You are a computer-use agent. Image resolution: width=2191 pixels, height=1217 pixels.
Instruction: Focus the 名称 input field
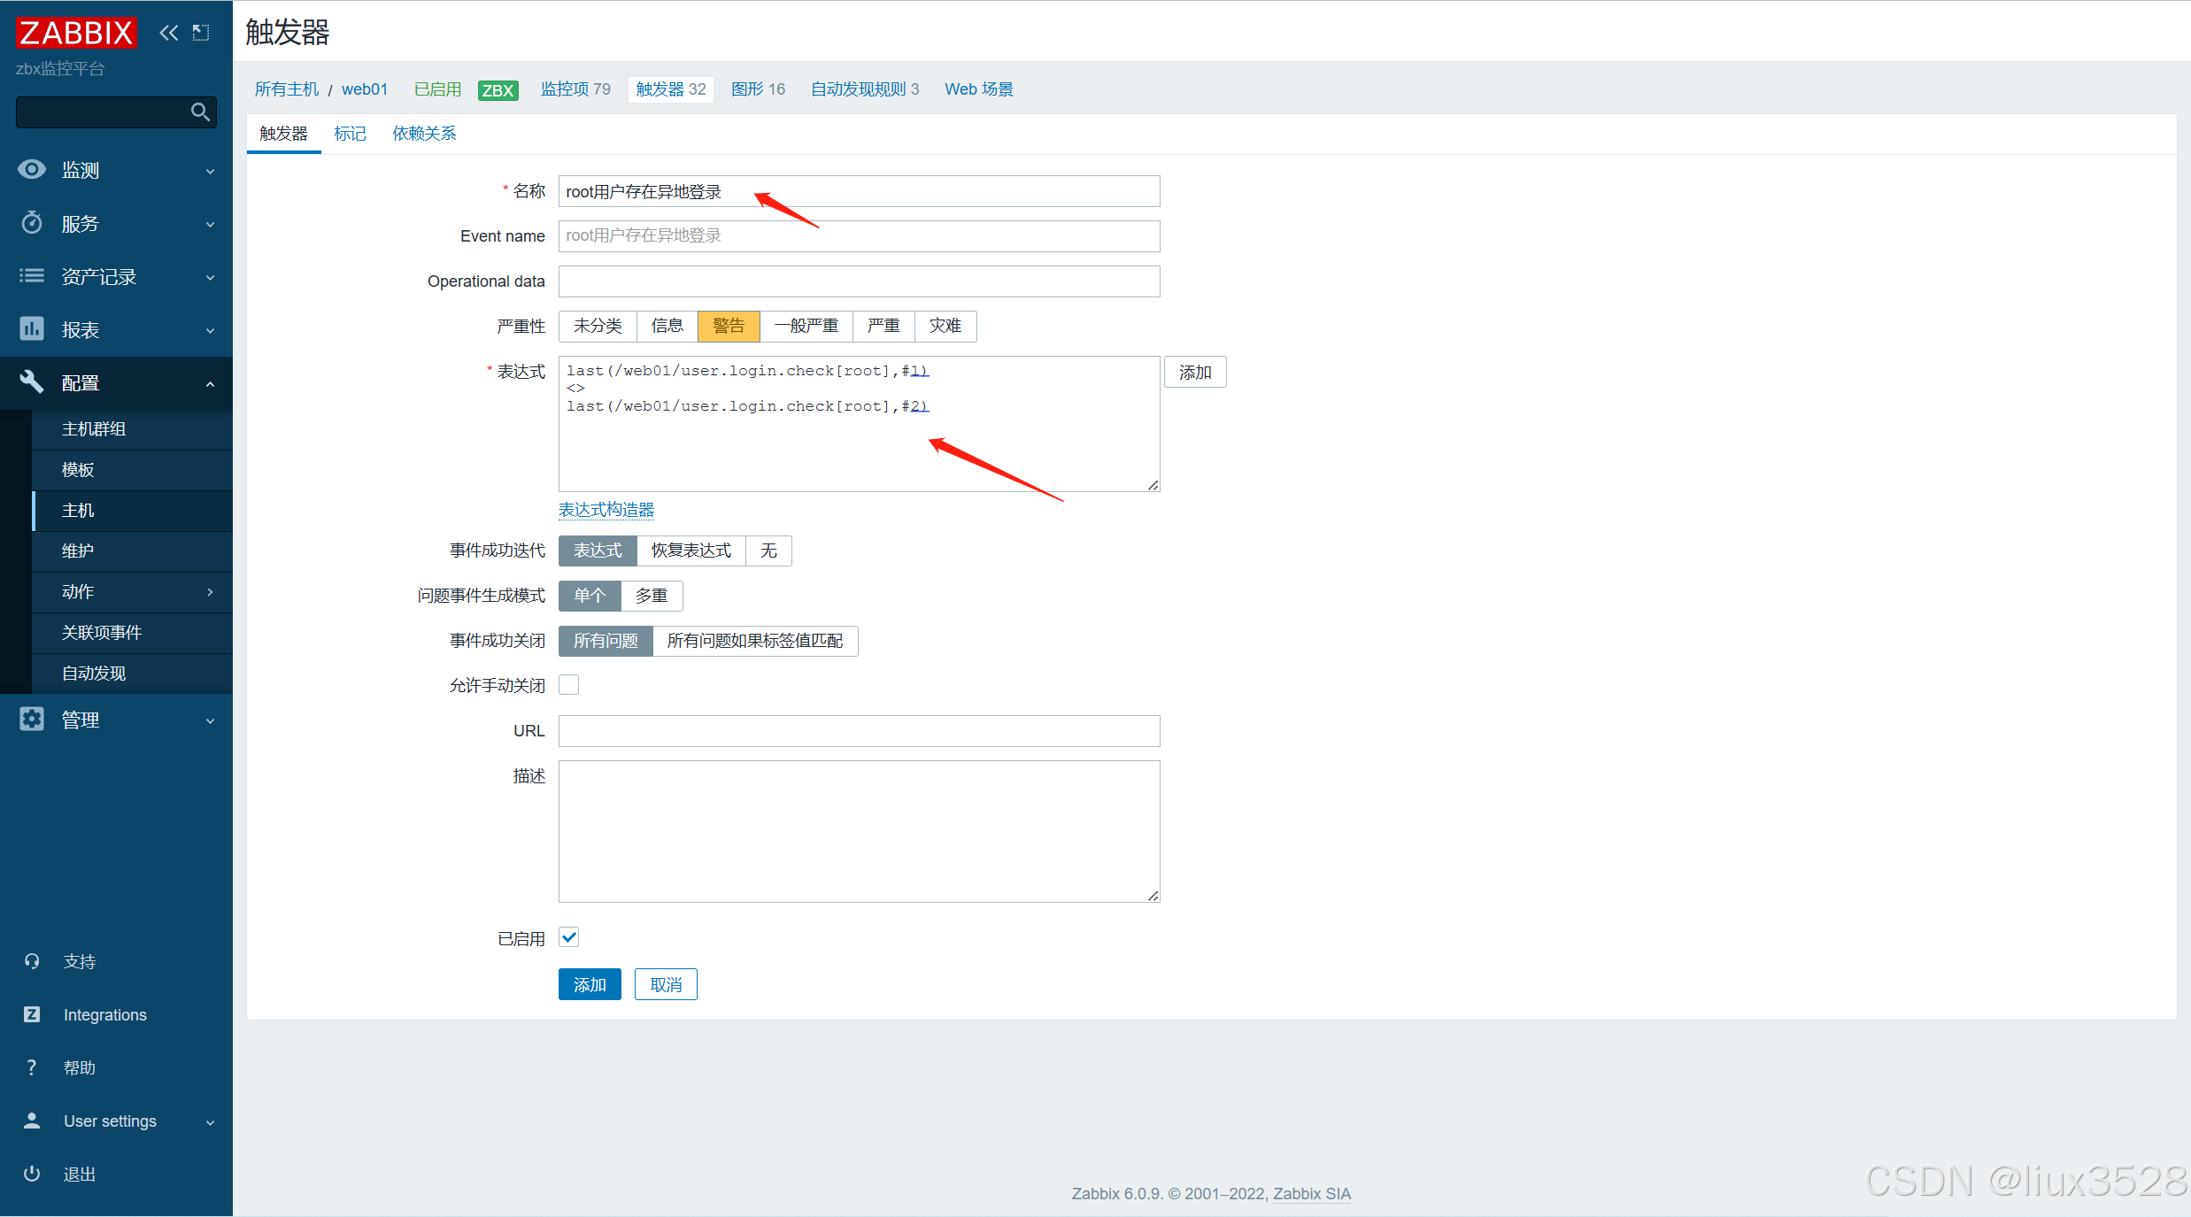(860, 191)
